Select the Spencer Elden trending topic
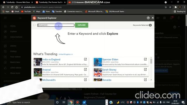The height and width of the screenshot is (105, 187). click(110, 60)
